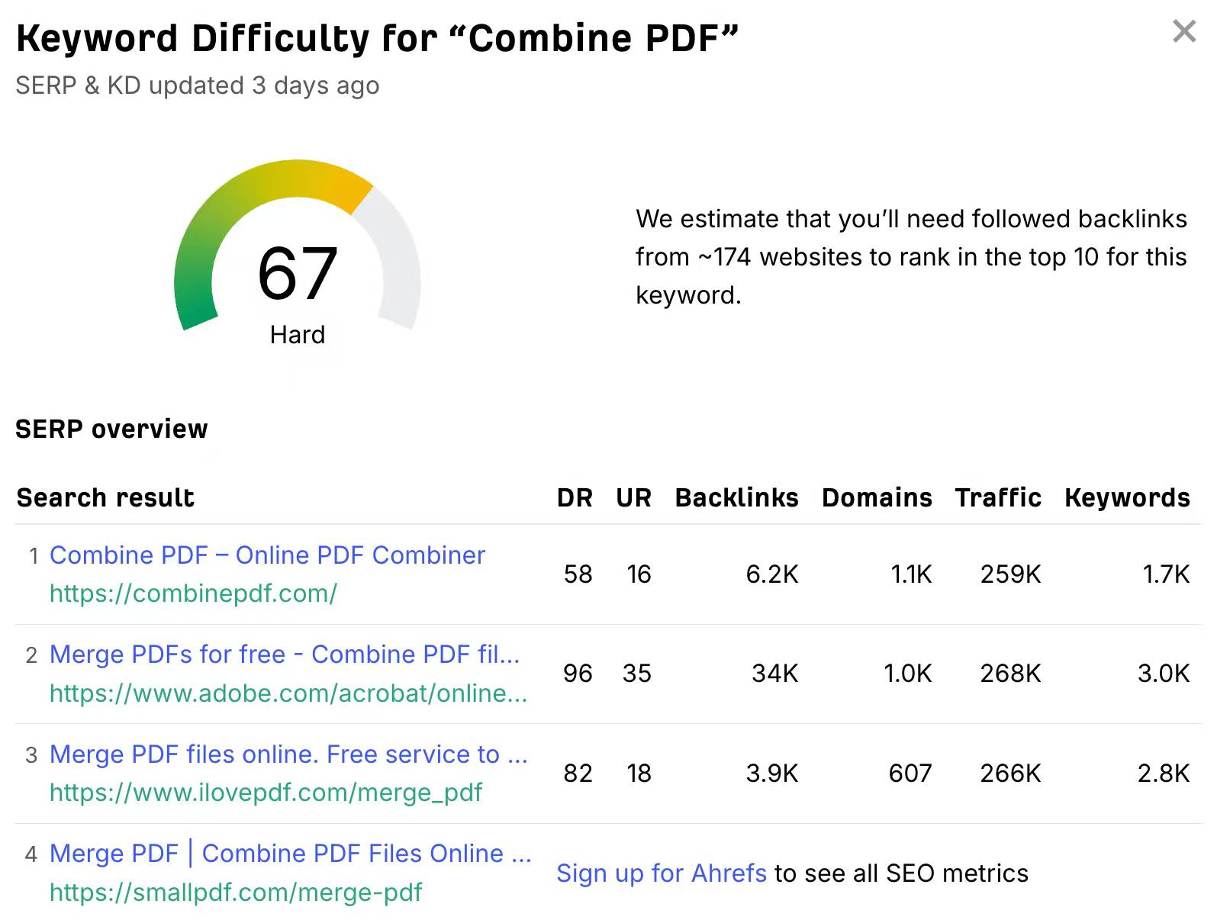This screenshot has width=1230, height=923.
Task: Click the Backlinks column header
Action: coord(736,498)
